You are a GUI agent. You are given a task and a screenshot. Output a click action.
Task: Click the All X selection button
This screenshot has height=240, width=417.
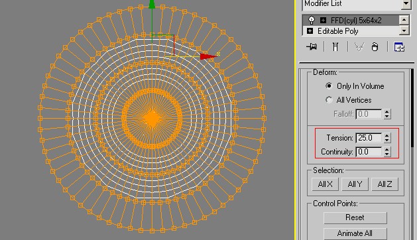[x=325, y=184]
